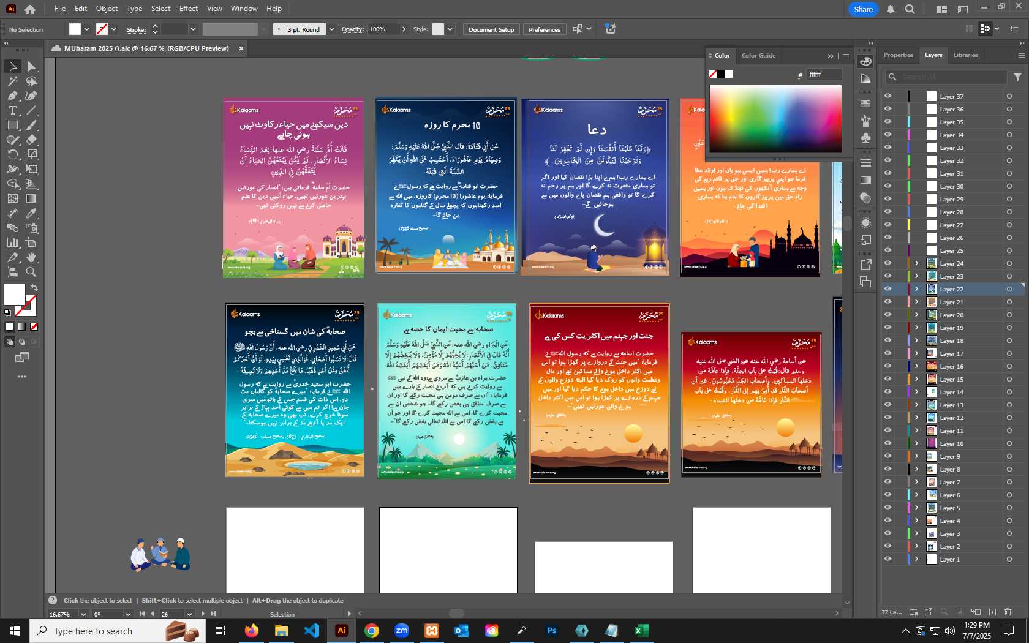Open the brush definition dropdown 3 pt. Round
The image size is (1029, 643).
(331, 29)
